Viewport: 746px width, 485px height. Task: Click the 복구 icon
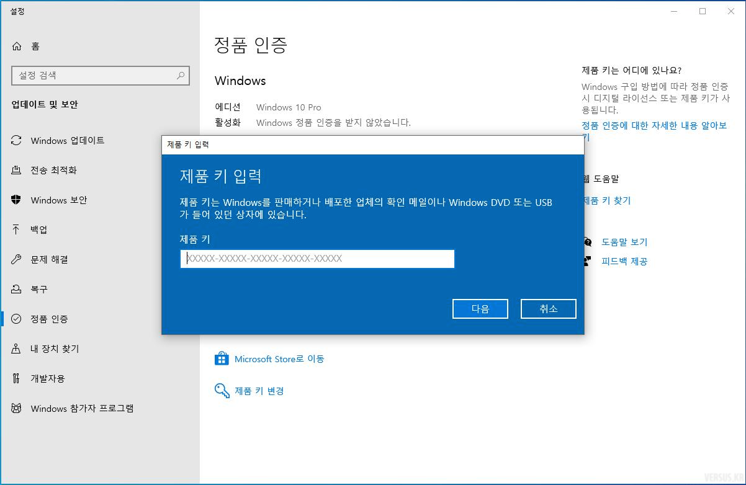(x=17, y=290)
